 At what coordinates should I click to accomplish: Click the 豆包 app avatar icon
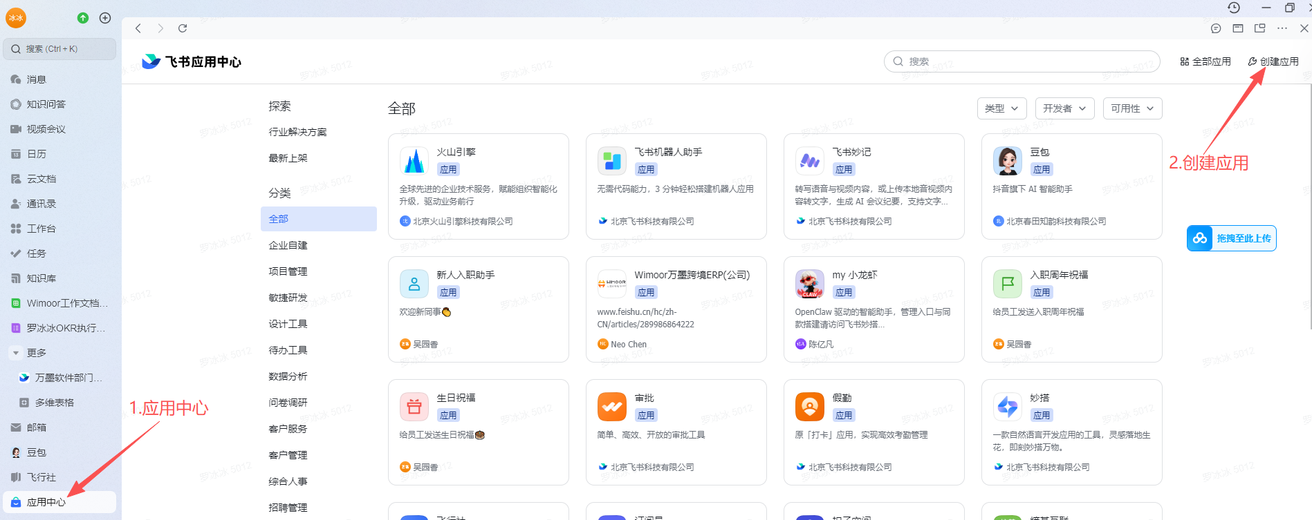[1007, 161]
